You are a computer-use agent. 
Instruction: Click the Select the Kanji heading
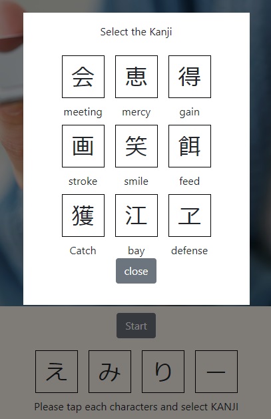(136, 32)
